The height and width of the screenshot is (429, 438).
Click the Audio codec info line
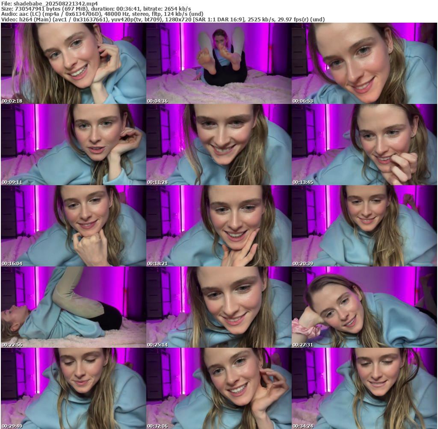pos(103,14)
